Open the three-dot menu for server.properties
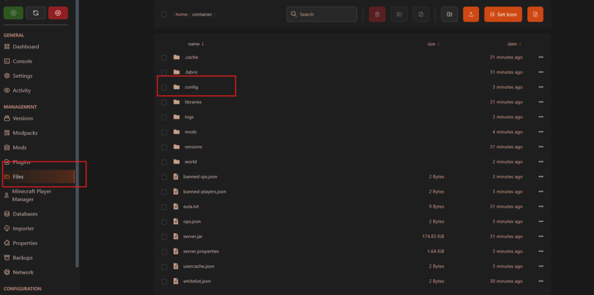This screenshot has width=594, height=295. pos(541,251)
